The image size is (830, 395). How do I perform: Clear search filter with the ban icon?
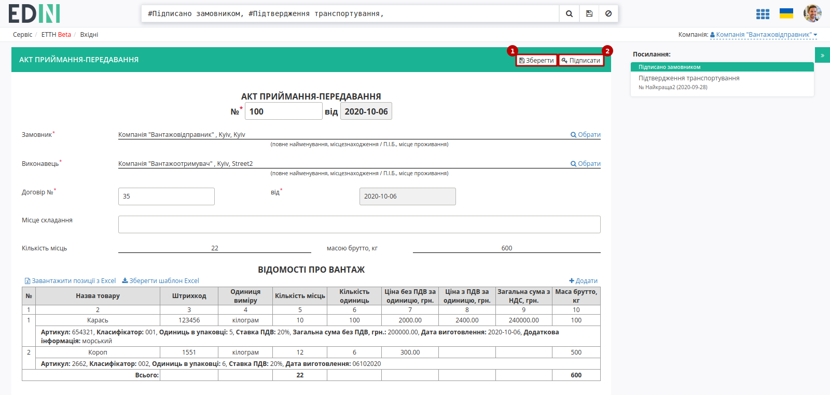(x=608, y=13)
